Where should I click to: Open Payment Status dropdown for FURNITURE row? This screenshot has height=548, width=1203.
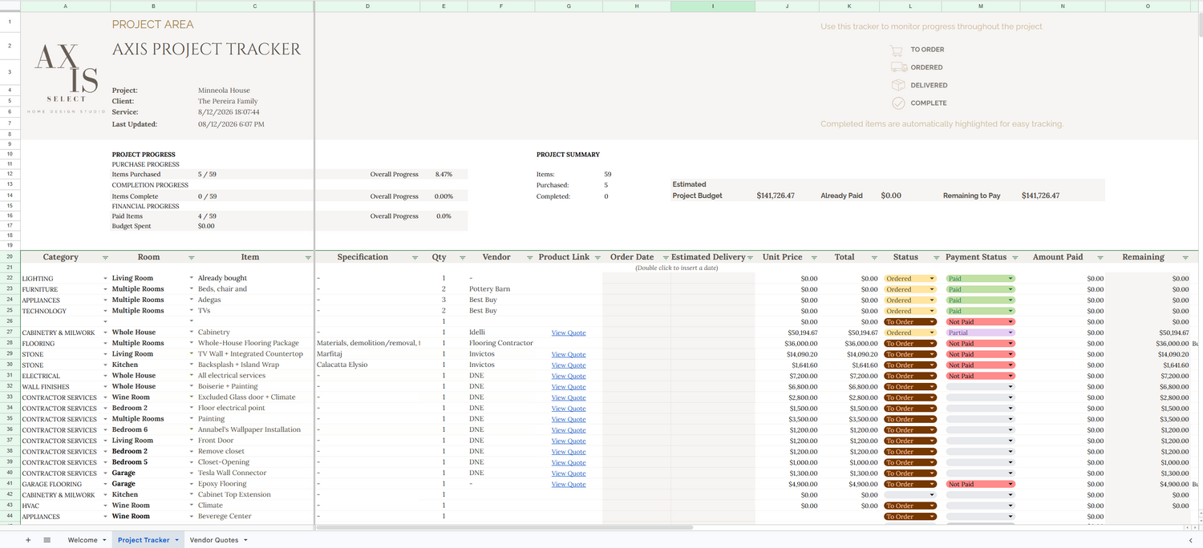coord(1010,289)
